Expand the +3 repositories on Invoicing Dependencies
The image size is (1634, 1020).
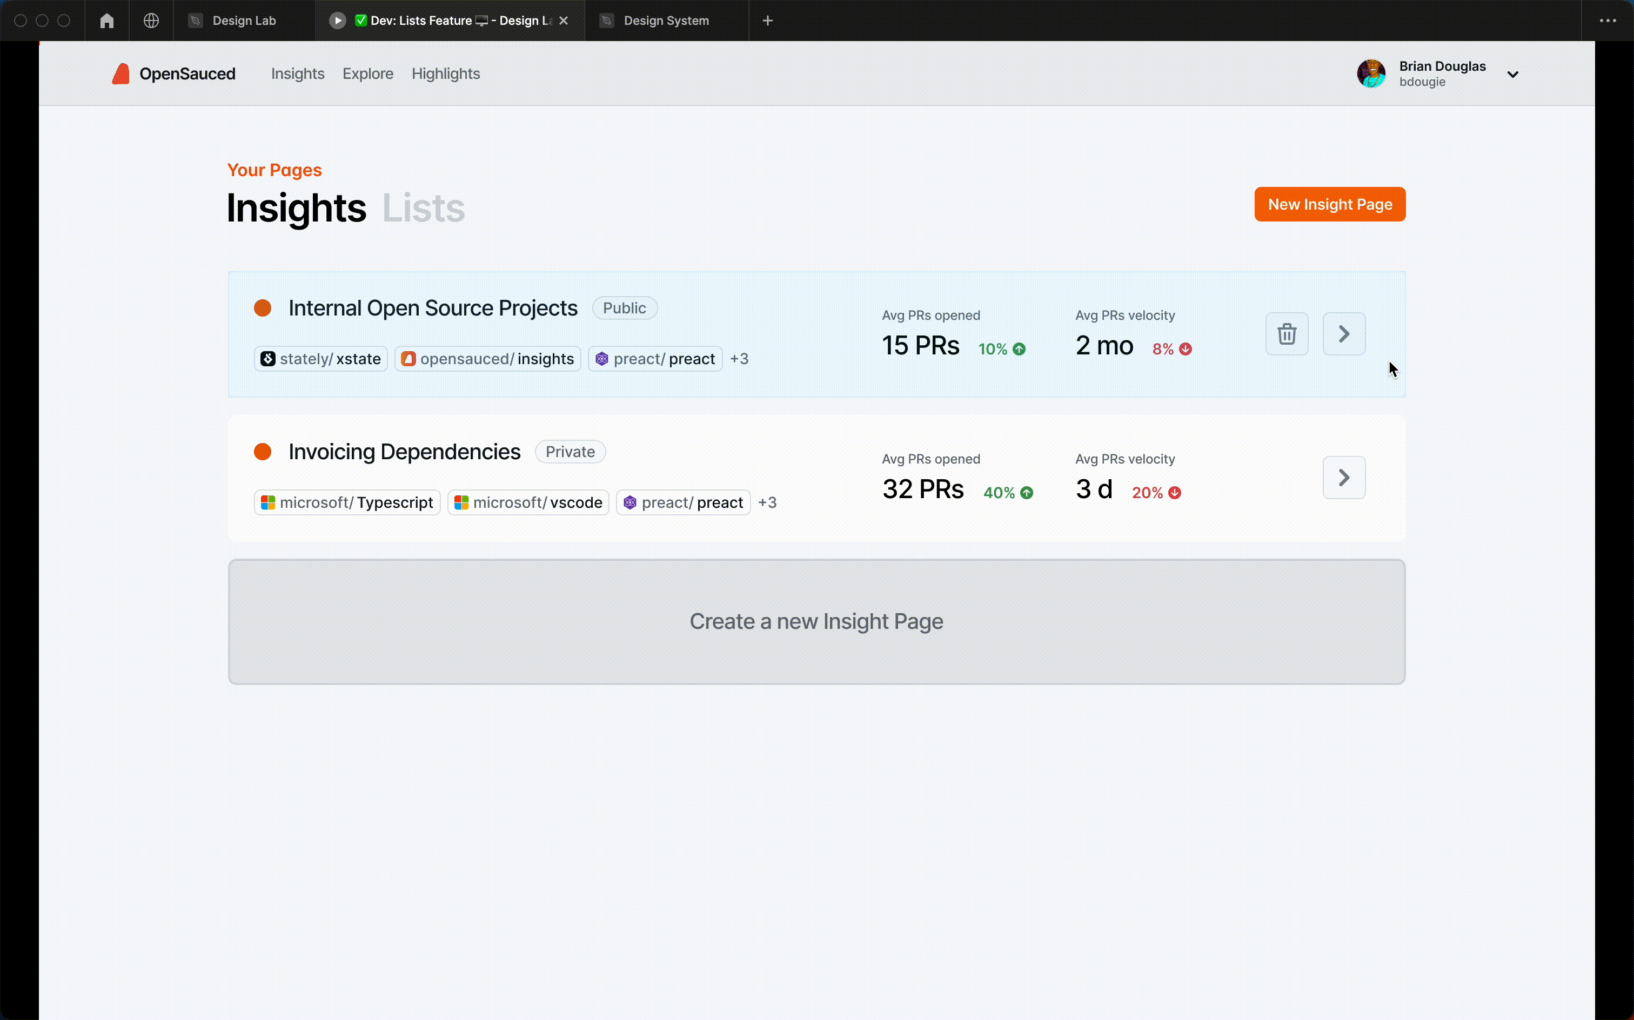[x=767, y=502]
